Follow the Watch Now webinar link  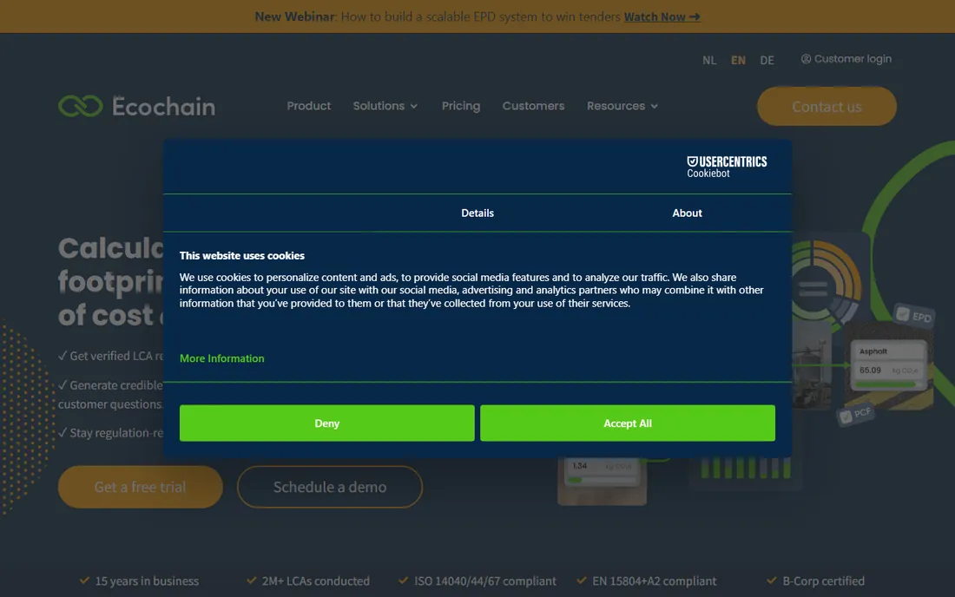coord(662,17)
